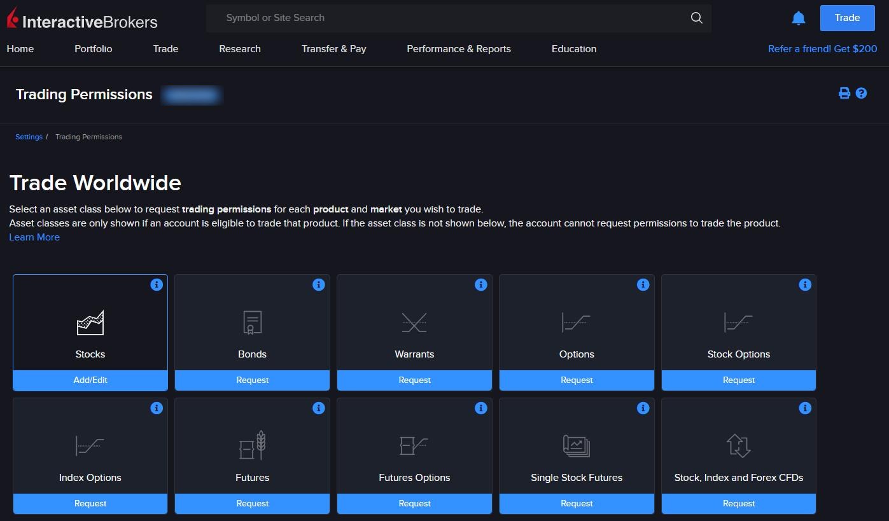Click the Futures wheat barrel icon
Screen dimensions: 889x521
tap(253, 445)
